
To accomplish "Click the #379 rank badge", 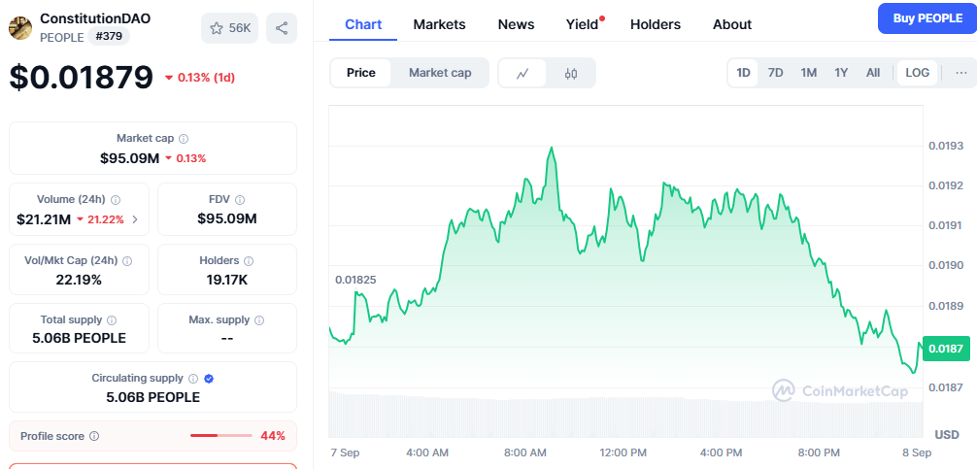I will [109, 36].
